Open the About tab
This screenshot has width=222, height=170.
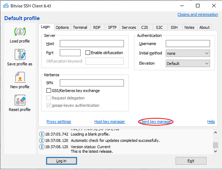pyautogui.click(x=204, y=27)
